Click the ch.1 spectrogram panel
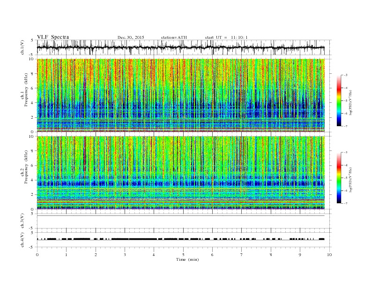Image resolution: width=371 pixels, height=286 pixels. point(181,95)
